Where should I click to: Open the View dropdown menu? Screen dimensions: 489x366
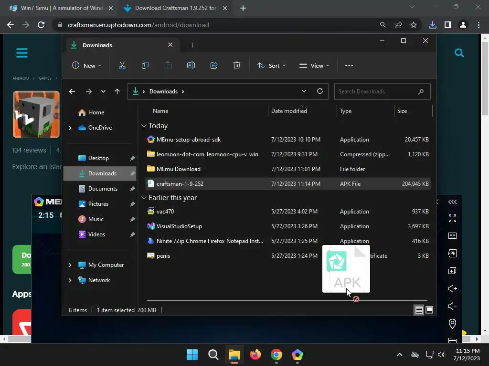(314, 65)
